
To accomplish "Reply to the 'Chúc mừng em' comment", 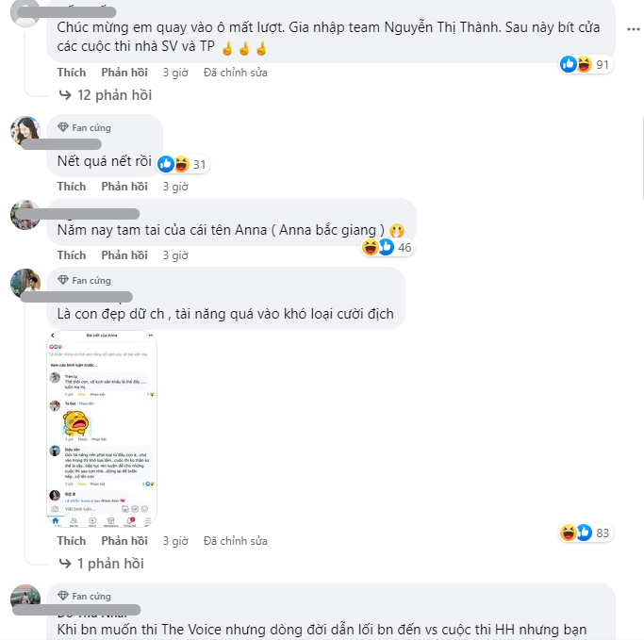I will [124, 73].
